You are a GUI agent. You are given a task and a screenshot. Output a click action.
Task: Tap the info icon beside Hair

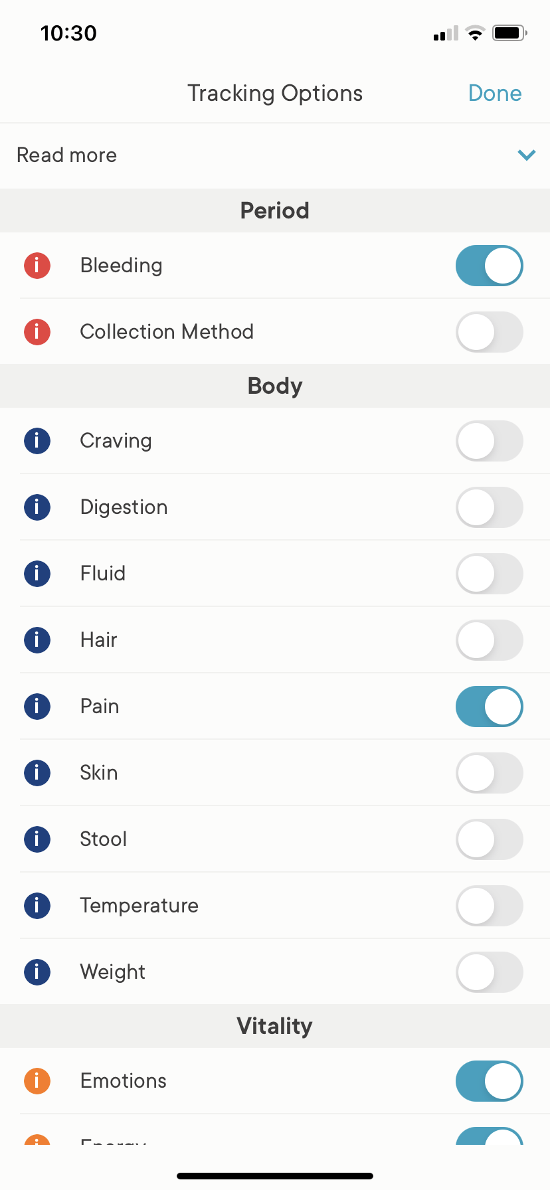pyautogui.click(x=37, y=640)
